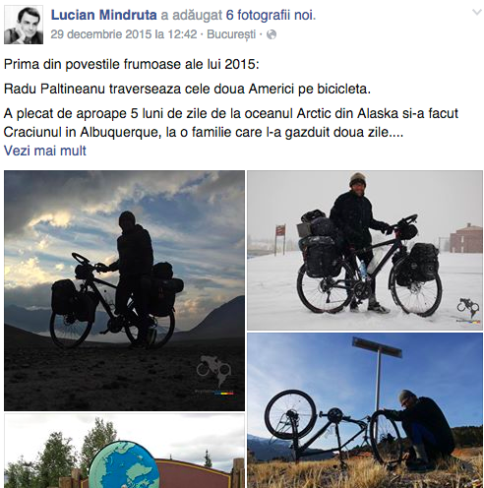Open the snowy cyclist with bike photo

coord(365,250)
